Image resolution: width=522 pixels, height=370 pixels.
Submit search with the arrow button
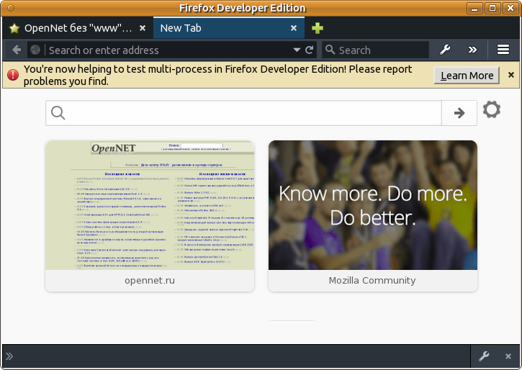coord(459,113)
